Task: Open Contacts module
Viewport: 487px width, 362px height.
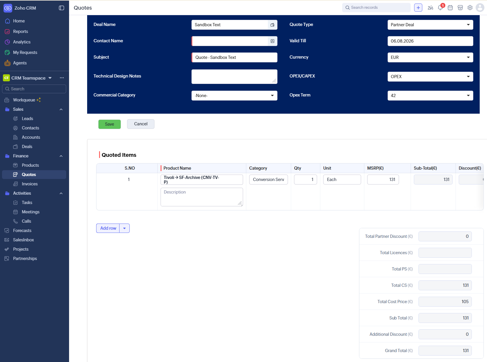Action: click(x=30, y=128)
